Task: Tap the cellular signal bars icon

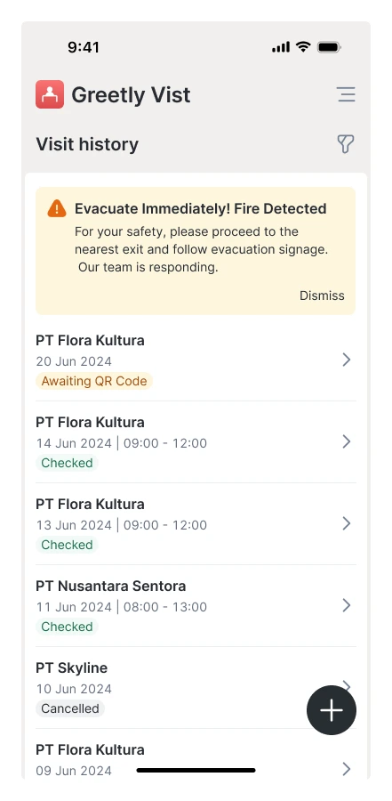Action: click(281, 47)
